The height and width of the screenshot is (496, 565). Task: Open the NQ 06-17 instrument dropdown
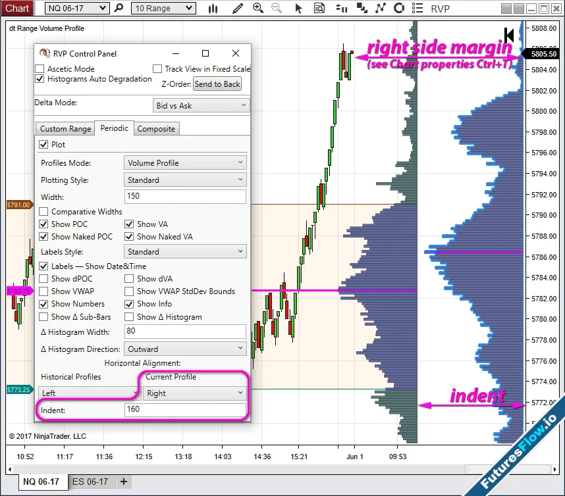[x=77, y=9]
